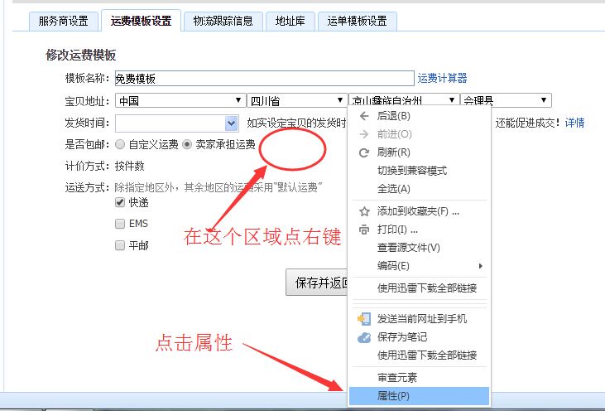This screenshot has width=605, height=411.
Task: Click the cloud save-as-note icon
Action: pos(364,337)
